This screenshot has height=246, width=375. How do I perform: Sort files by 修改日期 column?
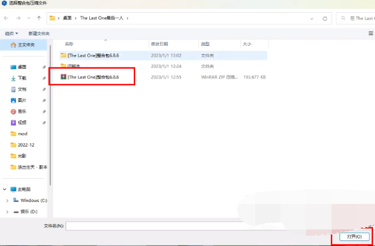click(159, 44)
